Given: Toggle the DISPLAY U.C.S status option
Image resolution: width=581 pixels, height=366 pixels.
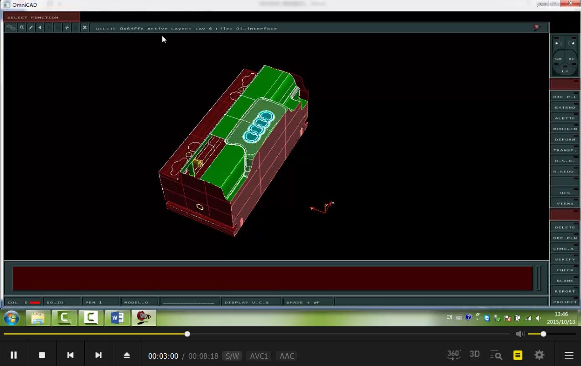Looking at the screenshot, I should [x=251, y=302].
